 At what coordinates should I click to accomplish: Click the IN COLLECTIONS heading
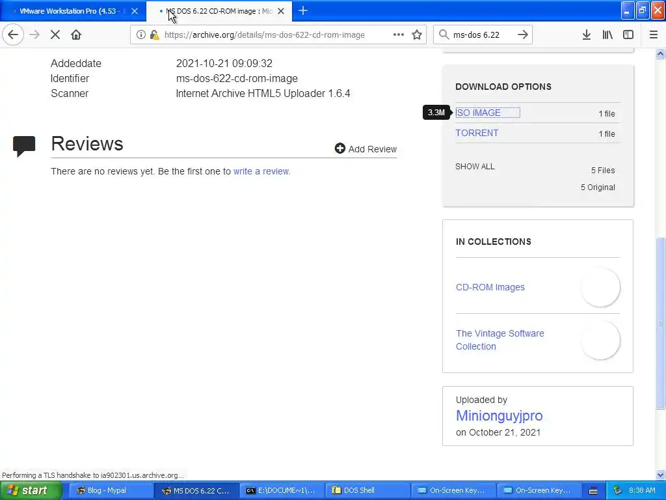[x=493, y=242]
